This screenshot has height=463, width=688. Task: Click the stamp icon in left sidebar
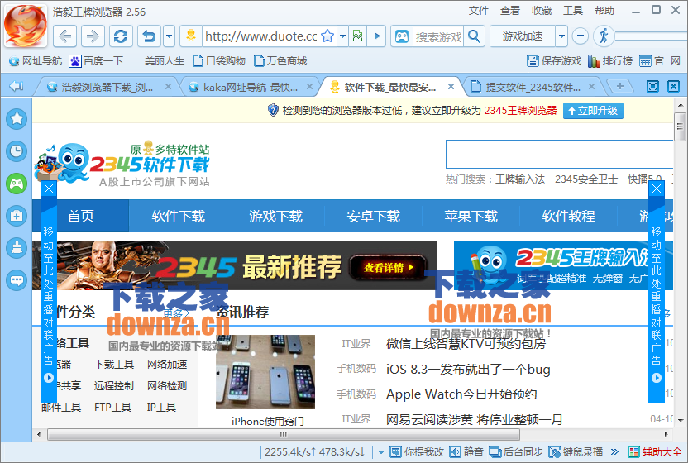17,248
